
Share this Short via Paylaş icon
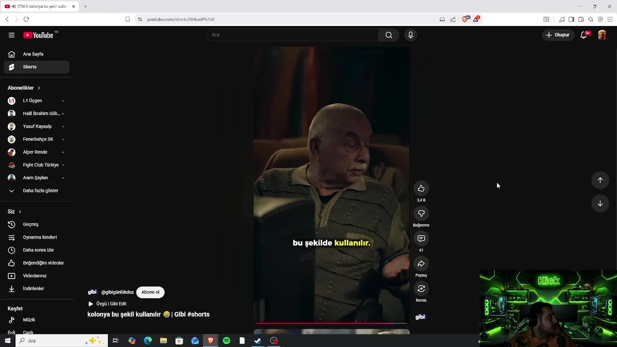click(421, 264)
